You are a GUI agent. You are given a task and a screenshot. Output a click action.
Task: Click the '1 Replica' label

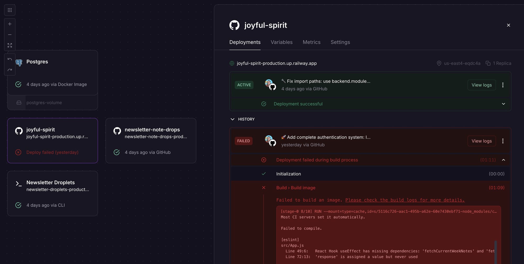pos(502,63)
